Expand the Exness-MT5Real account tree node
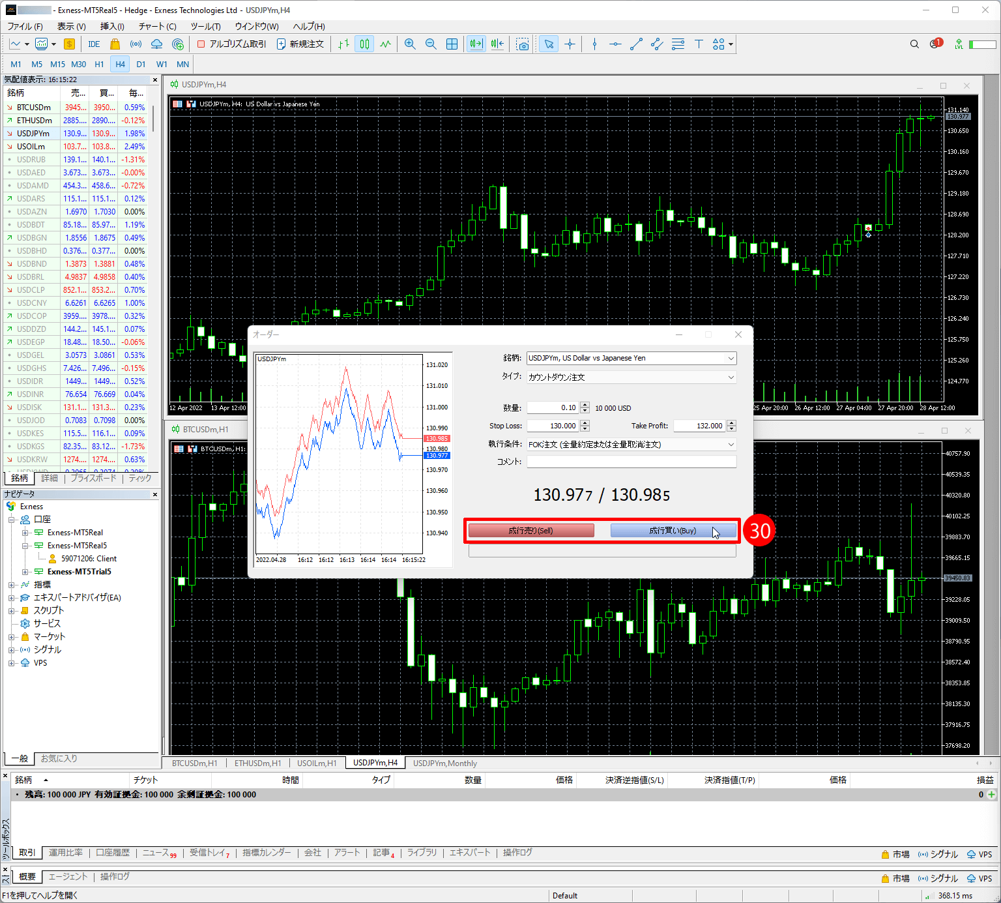Image resolution: width=1001 pixels, height=903 pixels. (25, 533)
